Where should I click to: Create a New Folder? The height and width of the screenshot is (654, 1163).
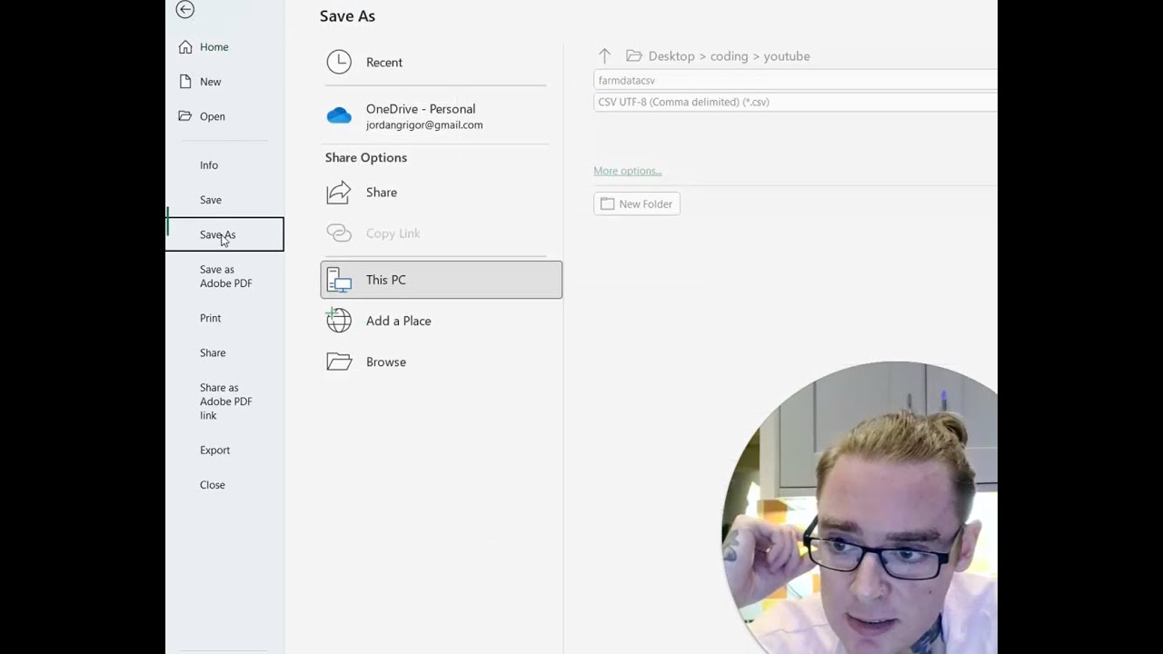coord(637,204)
